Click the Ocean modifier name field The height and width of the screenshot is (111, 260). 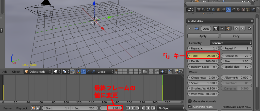point(206,28)
